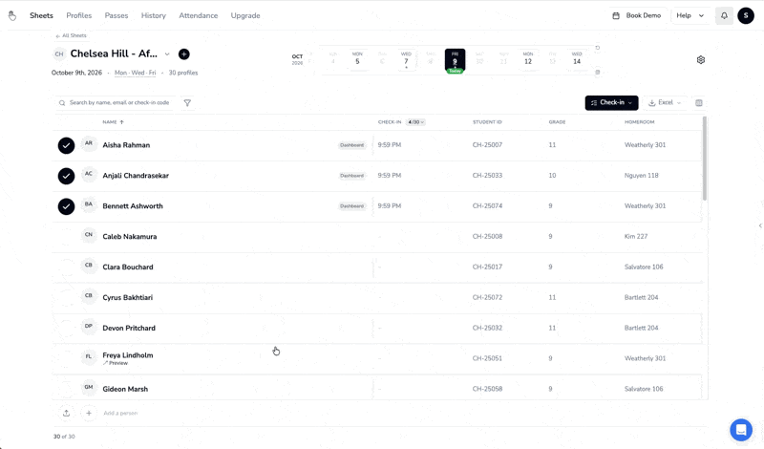Click Aisha Rahman's AR avatar

coord(89,144)
